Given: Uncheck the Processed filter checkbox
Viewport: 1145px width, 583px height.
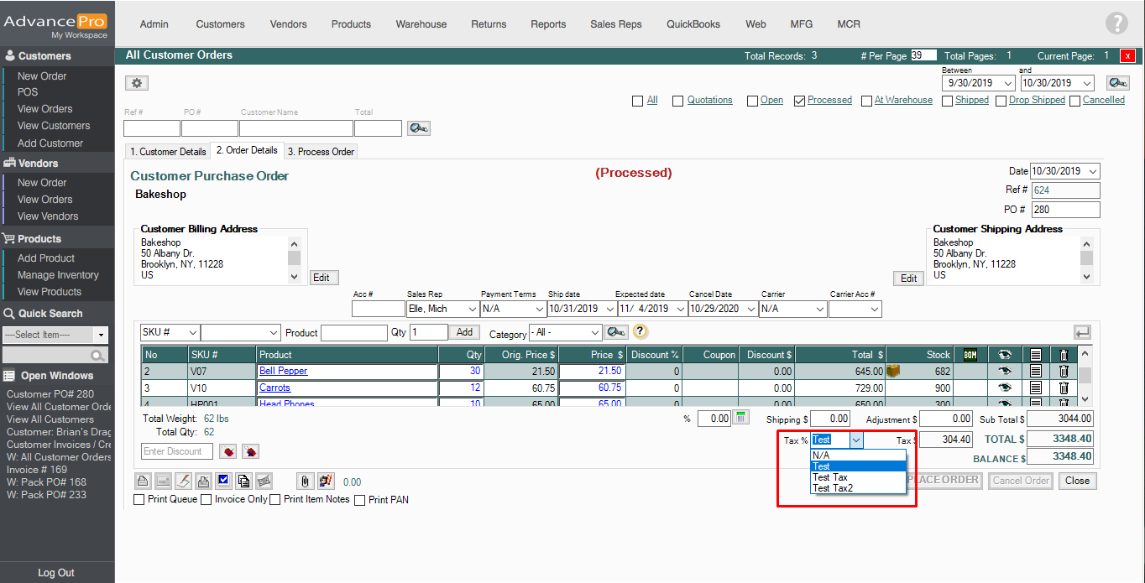Looking at the screenshot, I should [799, 101].
